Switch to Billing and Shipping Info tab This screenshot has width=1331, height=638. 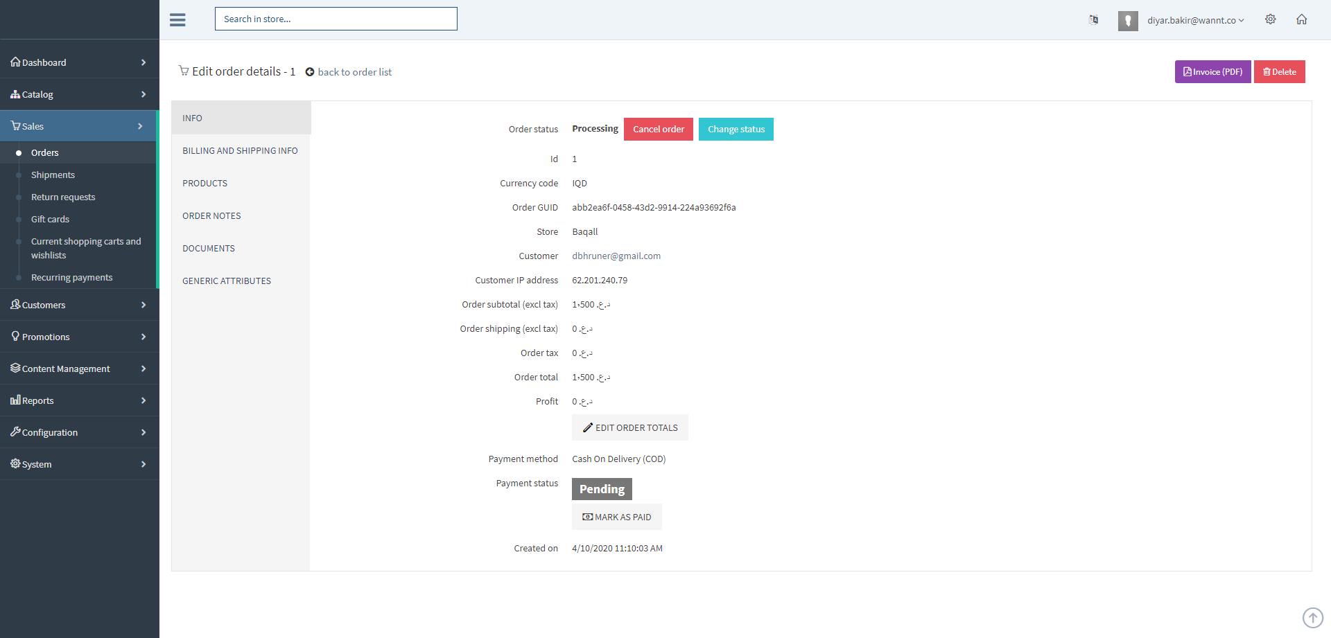click(x=240, y=151)
